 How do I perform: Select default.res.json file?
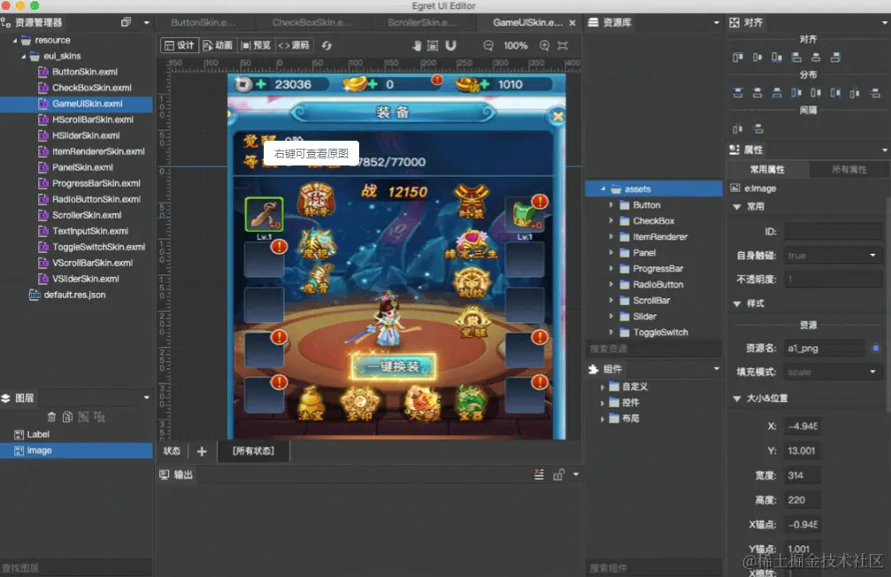pos(74,295)
